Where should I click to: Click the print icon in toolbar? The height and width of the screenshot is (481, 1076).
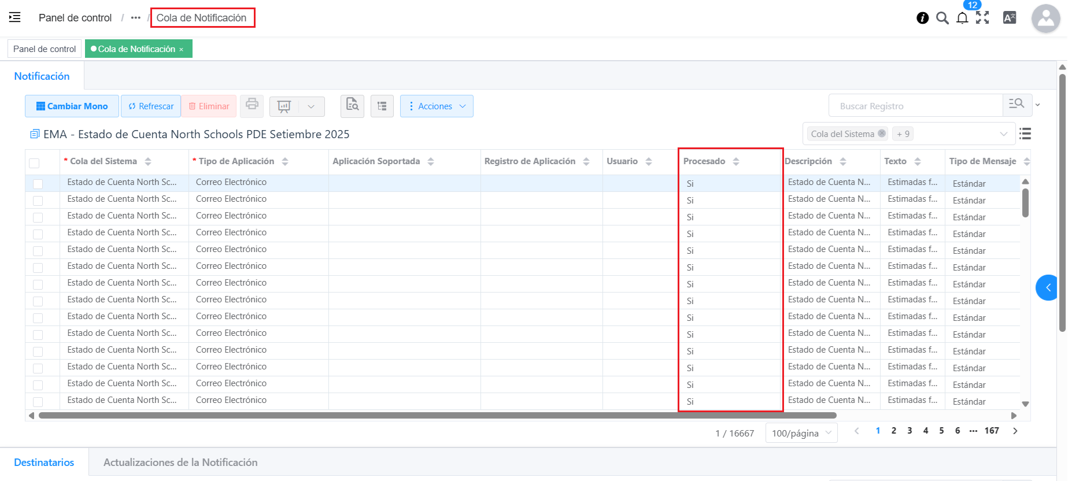tap(252, 106)
